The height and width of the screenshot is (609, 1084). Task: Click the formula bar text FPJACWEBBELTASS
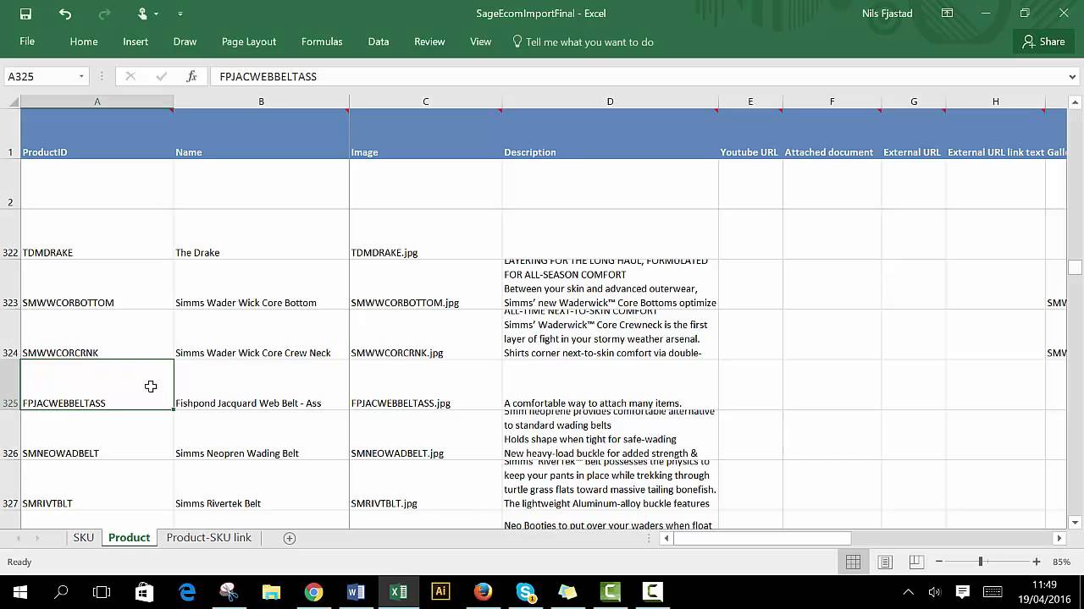point(268,76)
